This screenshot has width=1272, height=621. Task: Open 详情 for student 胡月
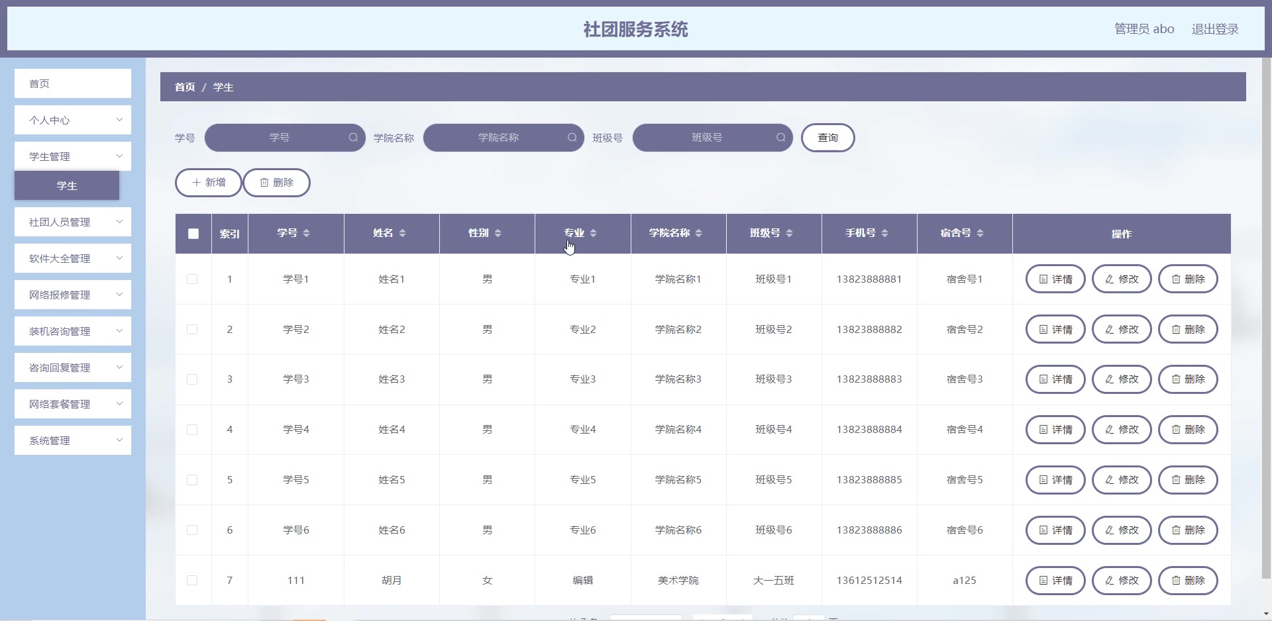(x=1055, y=581)
